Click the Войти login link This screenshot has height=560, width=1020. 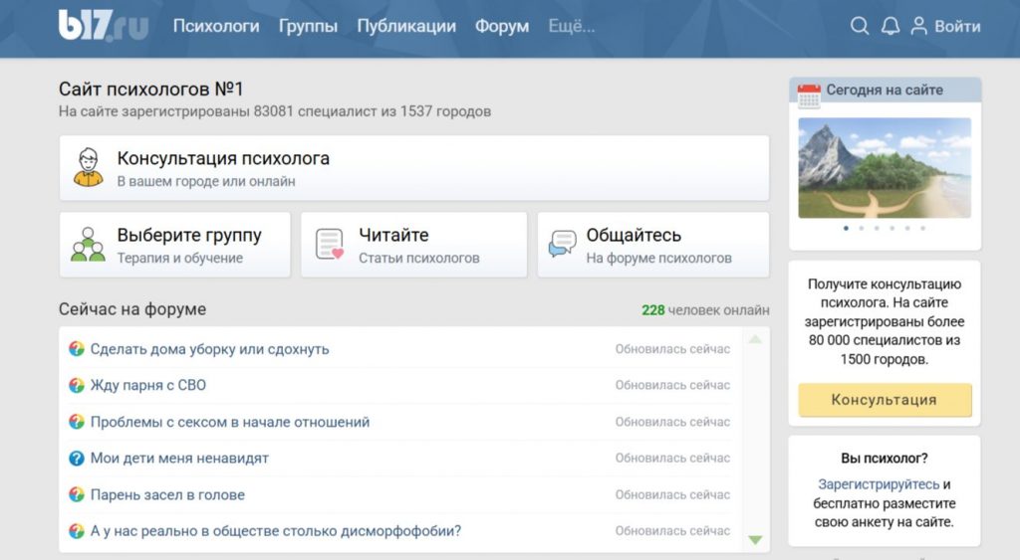(x=957, y=26)
